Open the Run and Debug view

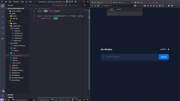click(x=3, y=22)
